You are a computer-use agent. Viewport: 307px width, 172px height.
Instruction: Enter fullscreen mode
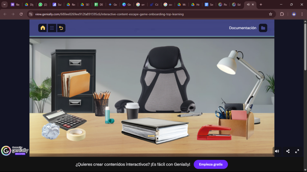pos(297,151)
